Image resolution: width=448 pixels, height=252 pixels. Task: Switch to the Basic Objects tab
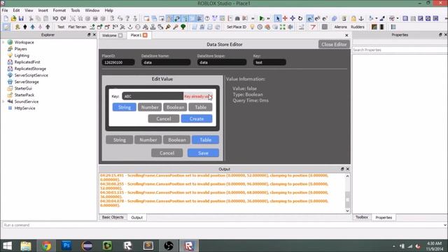tap(113, 217)
